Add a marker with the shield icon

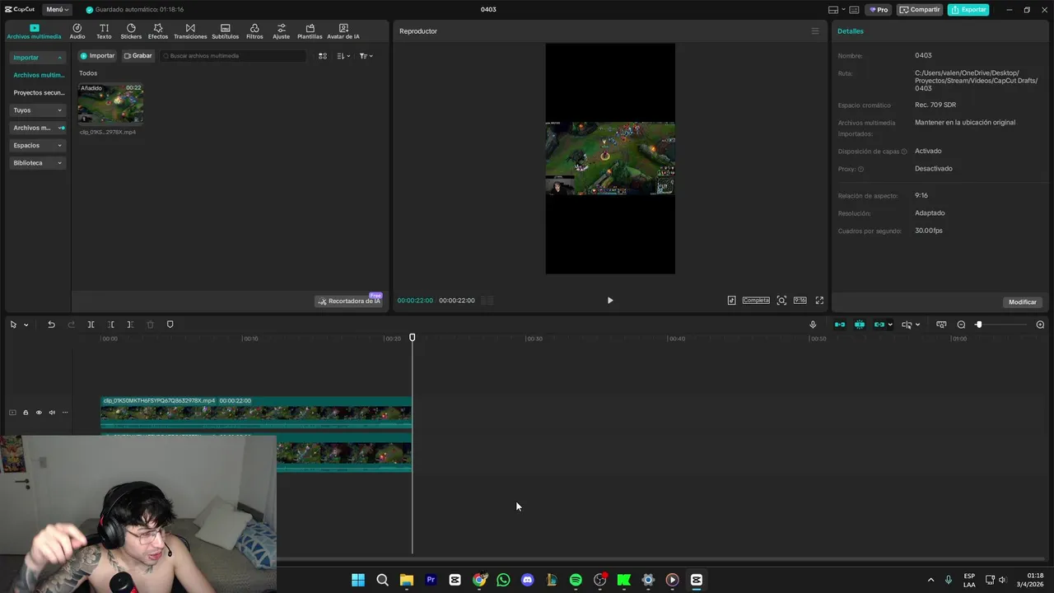click(x=170, y=325)
